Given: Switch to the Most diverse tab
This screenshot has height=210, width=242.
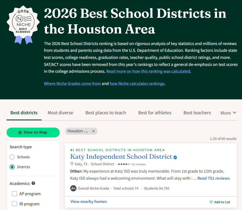Looking at the screenshot, I should coord(60,113).
